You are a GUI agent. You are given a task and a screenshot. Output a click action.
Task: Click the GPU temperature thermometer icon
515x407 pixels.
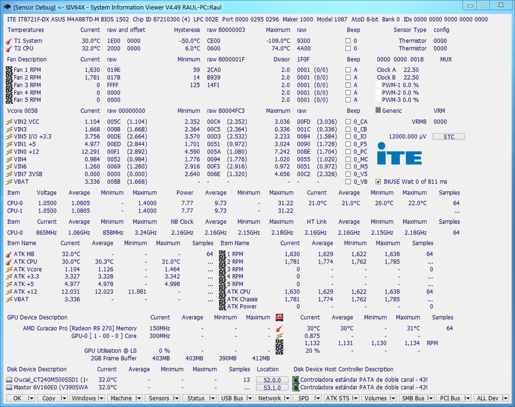pos(279,328)
